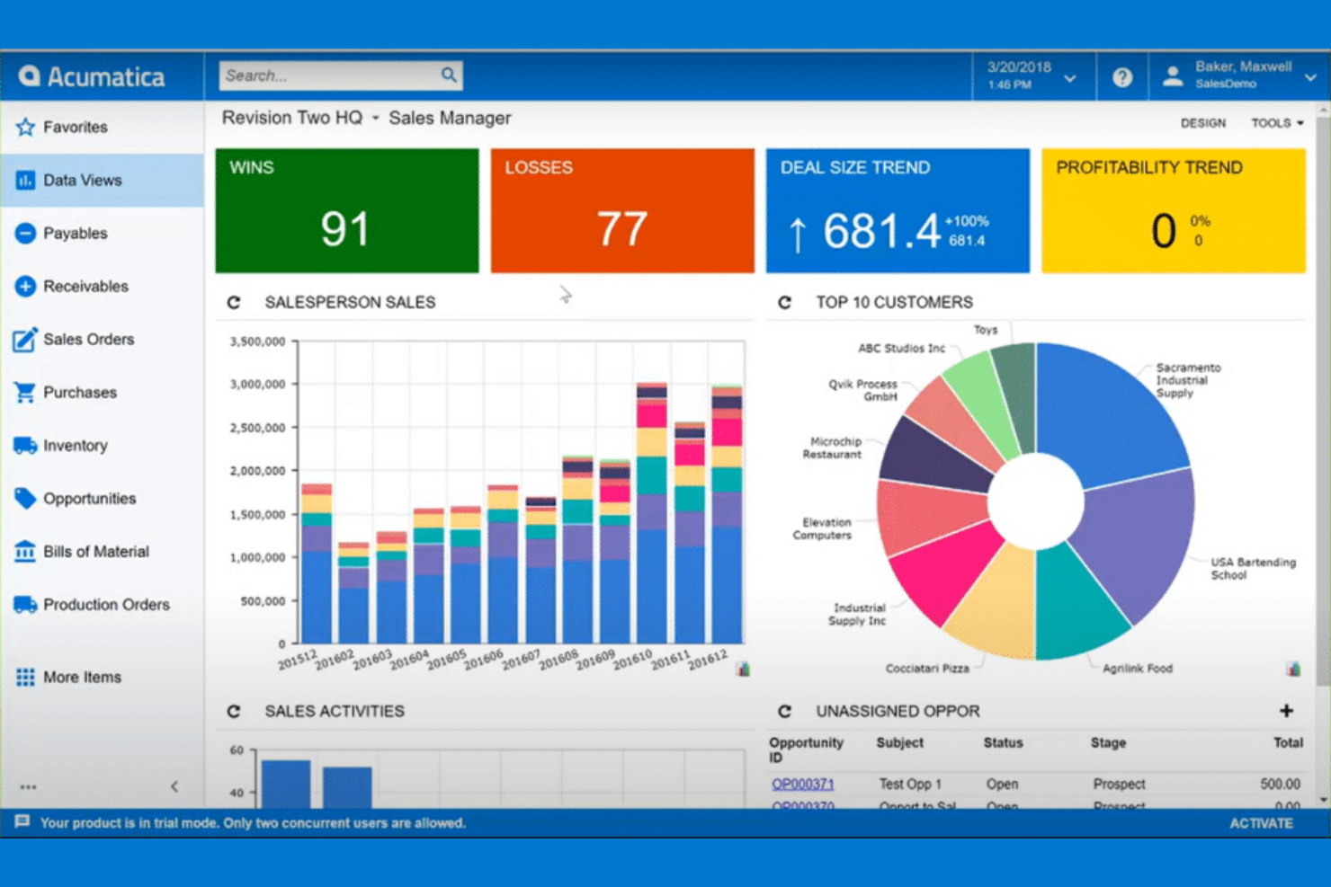The image size is (1331, 887).
Task: Click the Opportunities tag icon
Action: (25, 498)
